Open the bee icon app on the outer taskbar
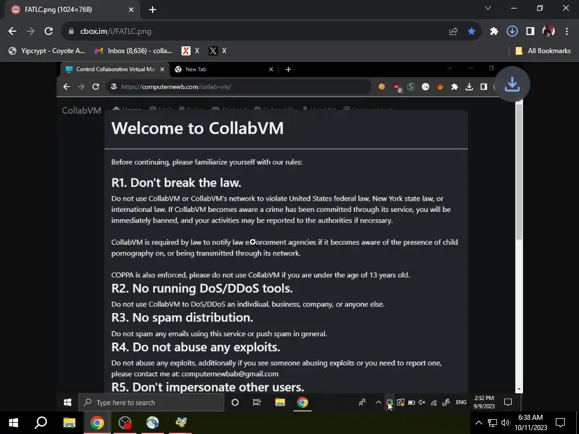This screenshot has width=579, height=434. [x=180, y=423]
